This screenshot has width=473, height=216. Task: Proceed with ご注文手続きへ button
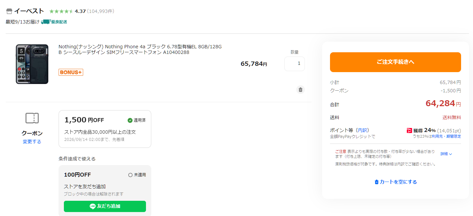(396, 62)
